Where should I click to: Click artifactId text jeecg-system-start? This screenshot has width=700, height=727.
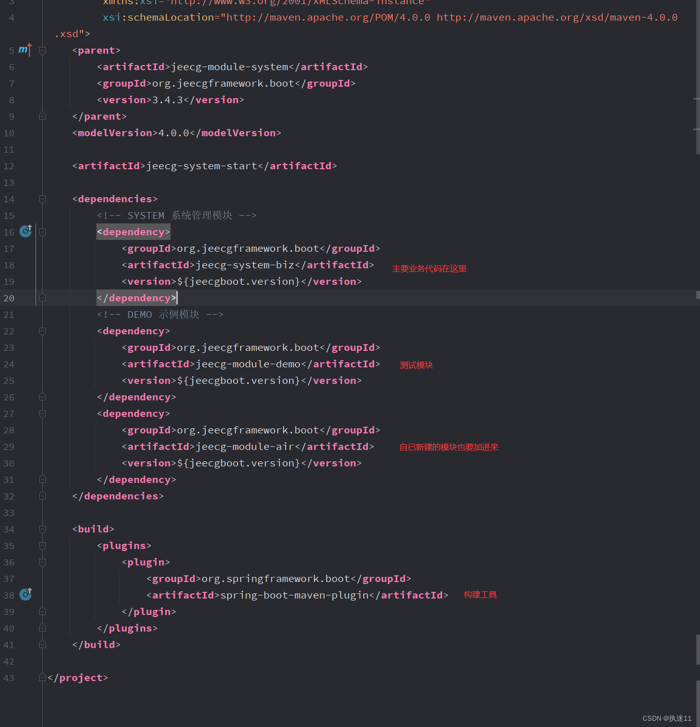click(x=202, y=166)
